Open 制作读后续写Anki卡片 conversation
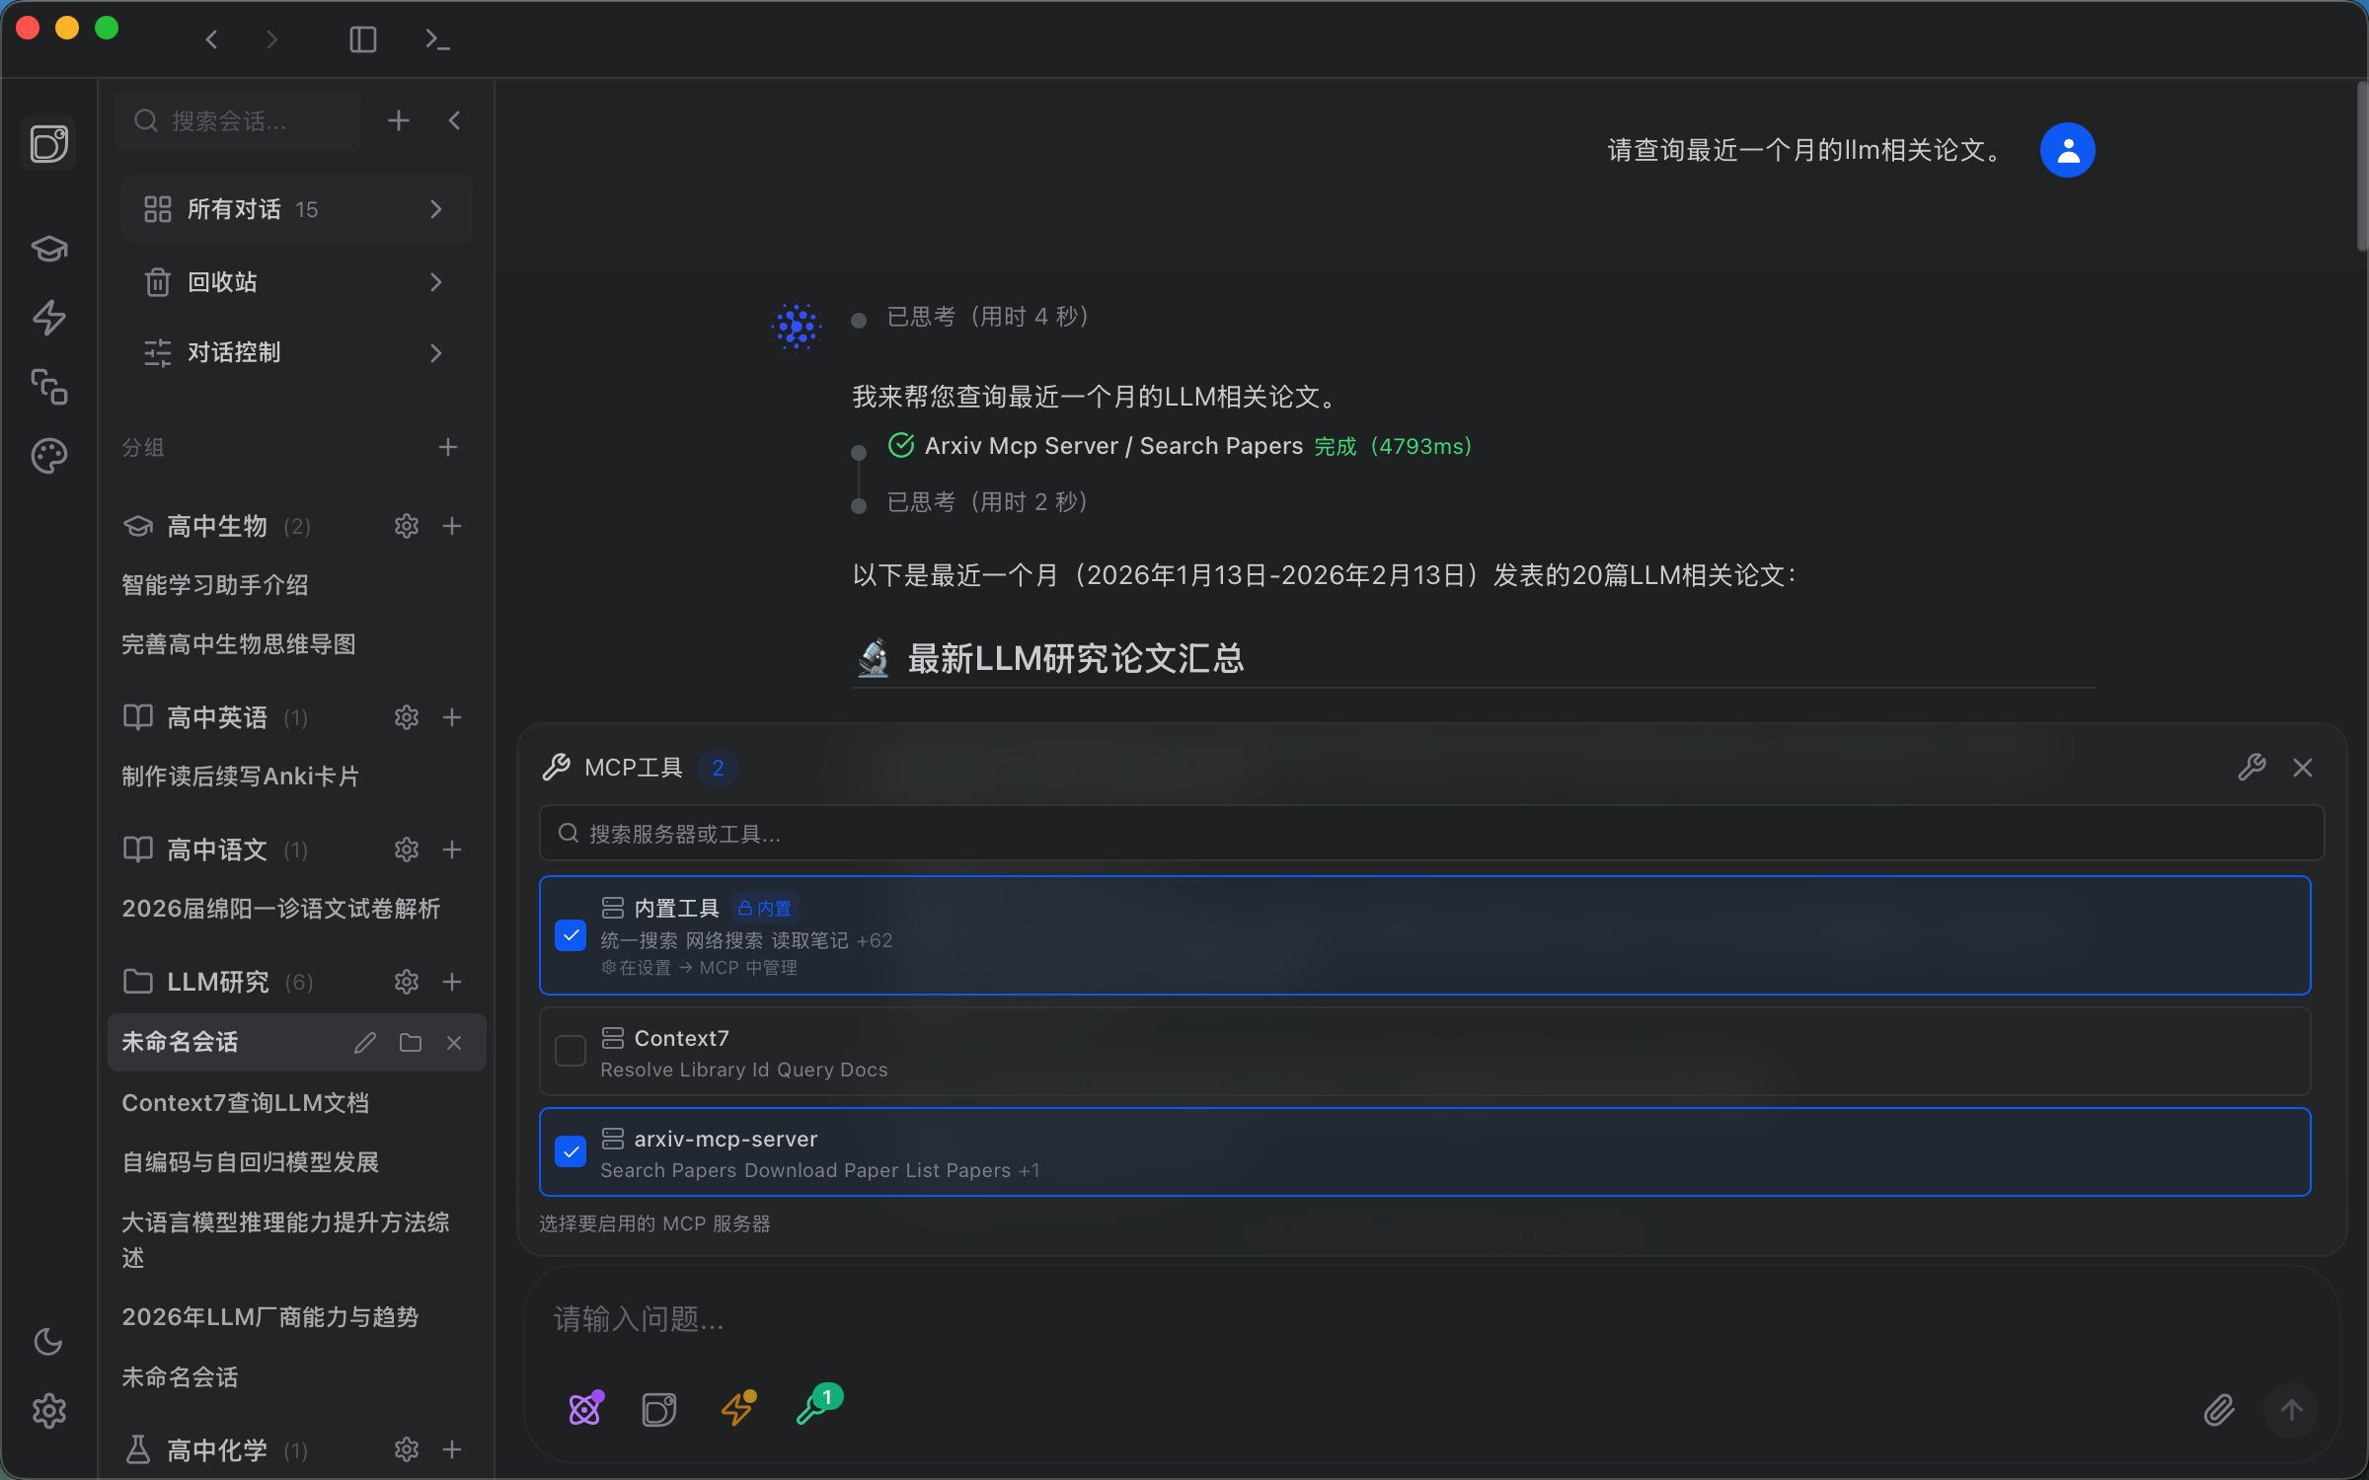 [240, 777]
